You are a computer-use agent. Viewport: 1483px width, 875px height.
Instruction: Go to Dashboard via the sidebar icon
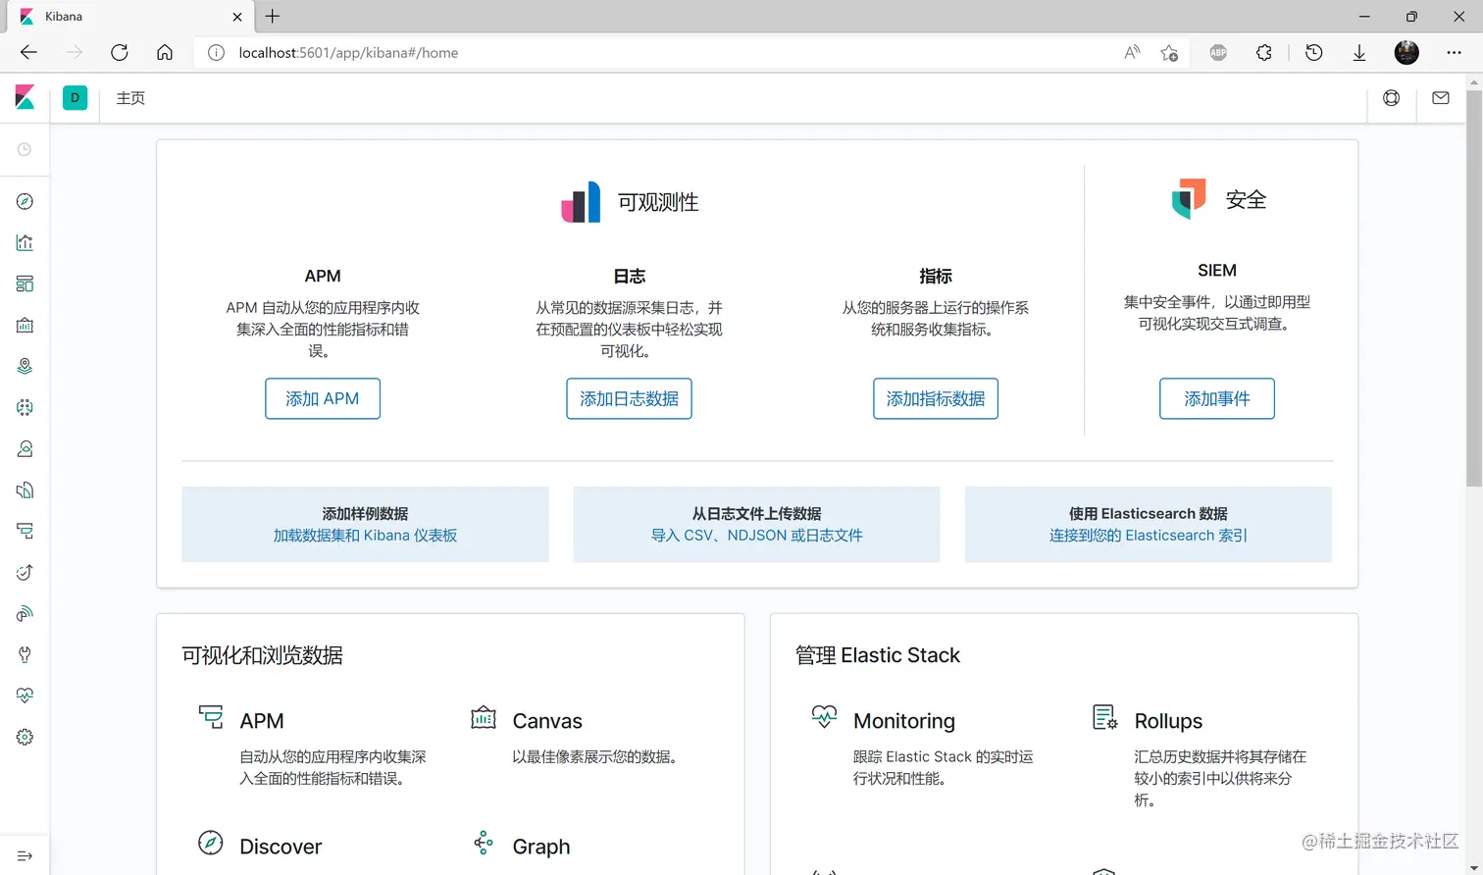26,283
